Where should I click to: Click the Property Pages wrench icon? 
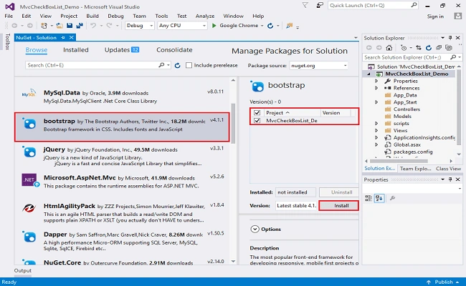392,198
